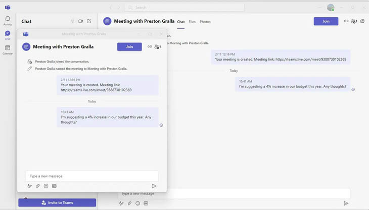The height and width of the screenshot is (210, 369).
Task: Switch to the Chat tab
Action: (x=181, y=22)
